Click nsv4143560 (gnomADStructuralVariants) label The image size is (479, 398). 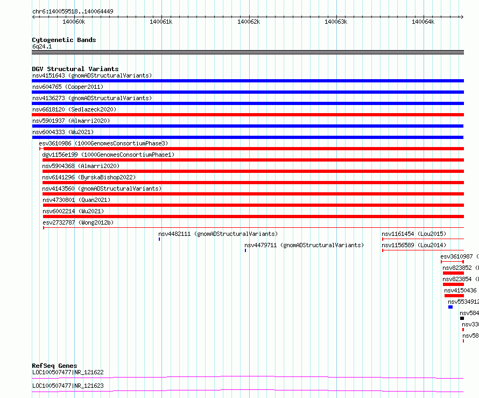(102, 188)
